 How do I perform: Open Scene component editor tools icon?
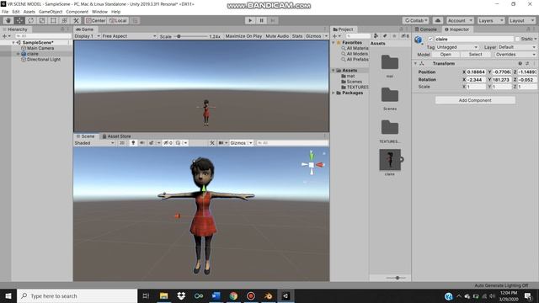212,143
